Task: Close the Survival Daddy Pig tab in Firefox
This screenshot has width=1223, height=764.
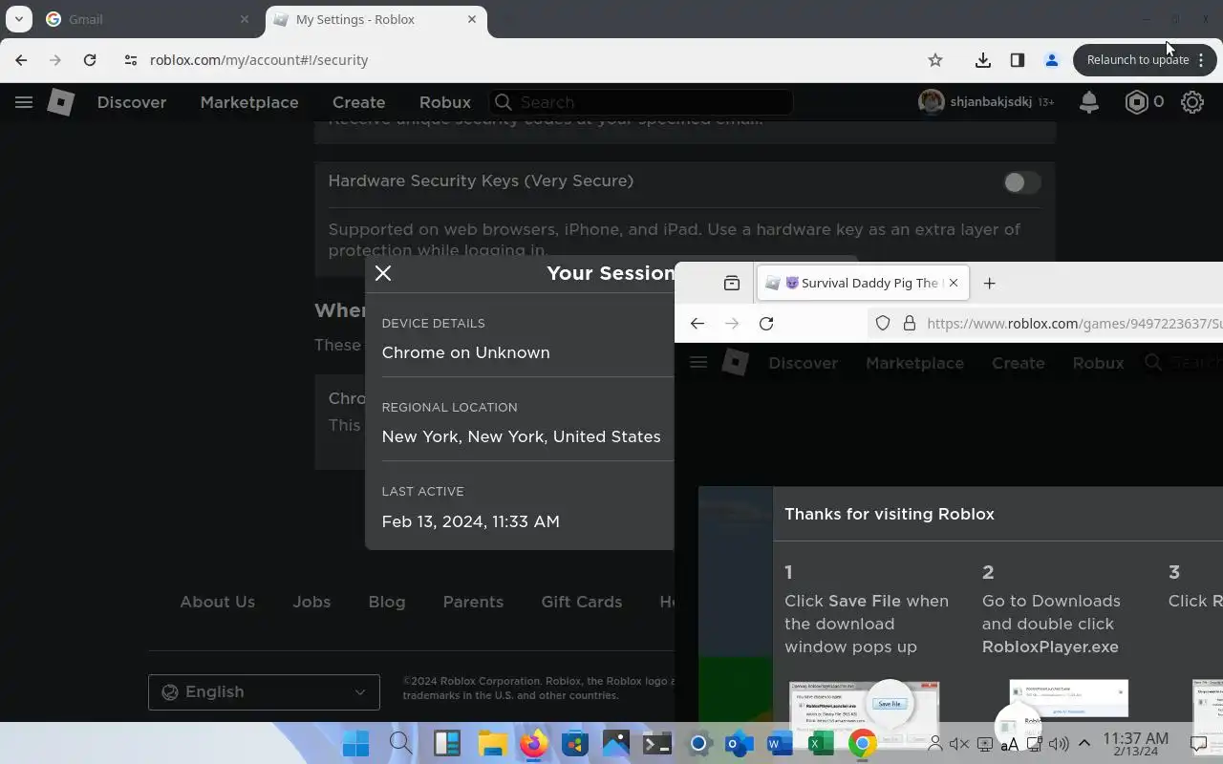Action: coord(953,283)
